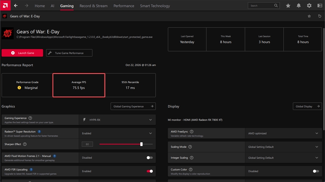Open notifications bell
325x182 pixels.
(299, 6)
